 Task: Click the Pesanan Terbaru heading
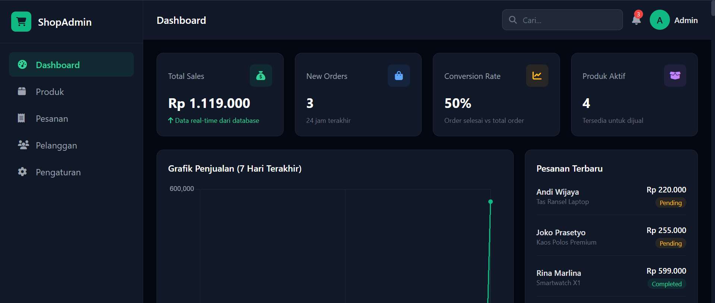click(x=569, y=169)
